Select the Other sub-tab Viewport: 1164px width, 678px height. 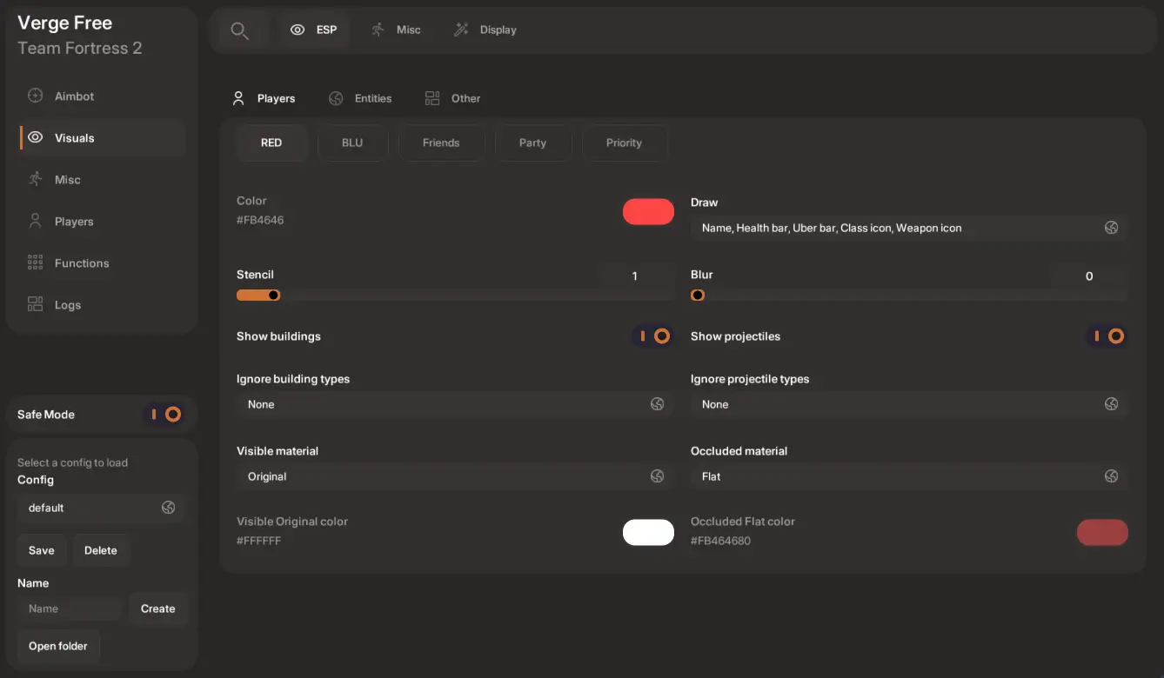(x=452, y=98)
